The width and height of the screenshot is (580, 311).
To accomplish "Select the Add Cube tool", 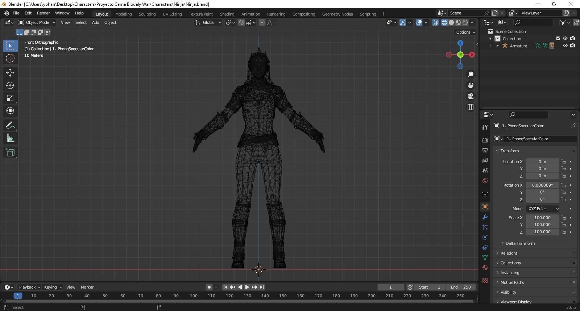I will click(x=10, y=153).
